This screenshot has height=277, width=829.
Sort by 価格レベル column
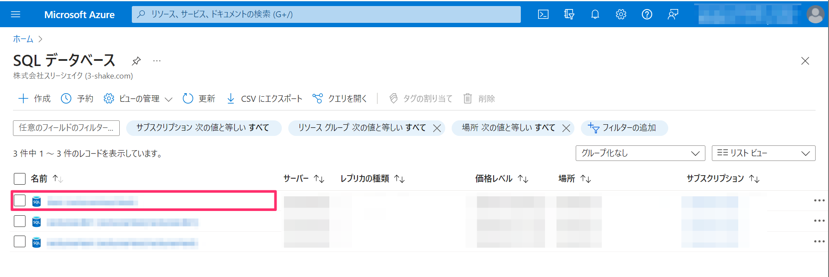(x=502, y=179)
